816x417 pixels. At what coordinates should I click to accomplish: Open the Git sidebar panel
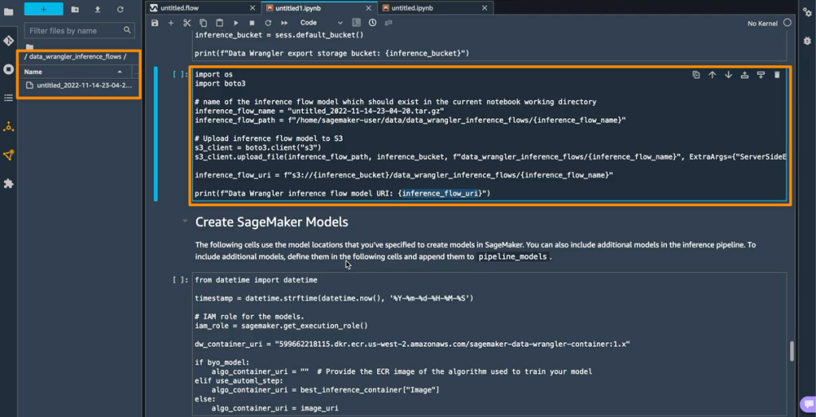point(9,41)
